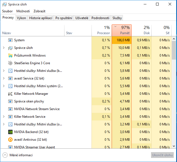Sort processes by Procesor column
Image resolution: width=177 pixels, height=162 pixels.
[x=101, y=30]
